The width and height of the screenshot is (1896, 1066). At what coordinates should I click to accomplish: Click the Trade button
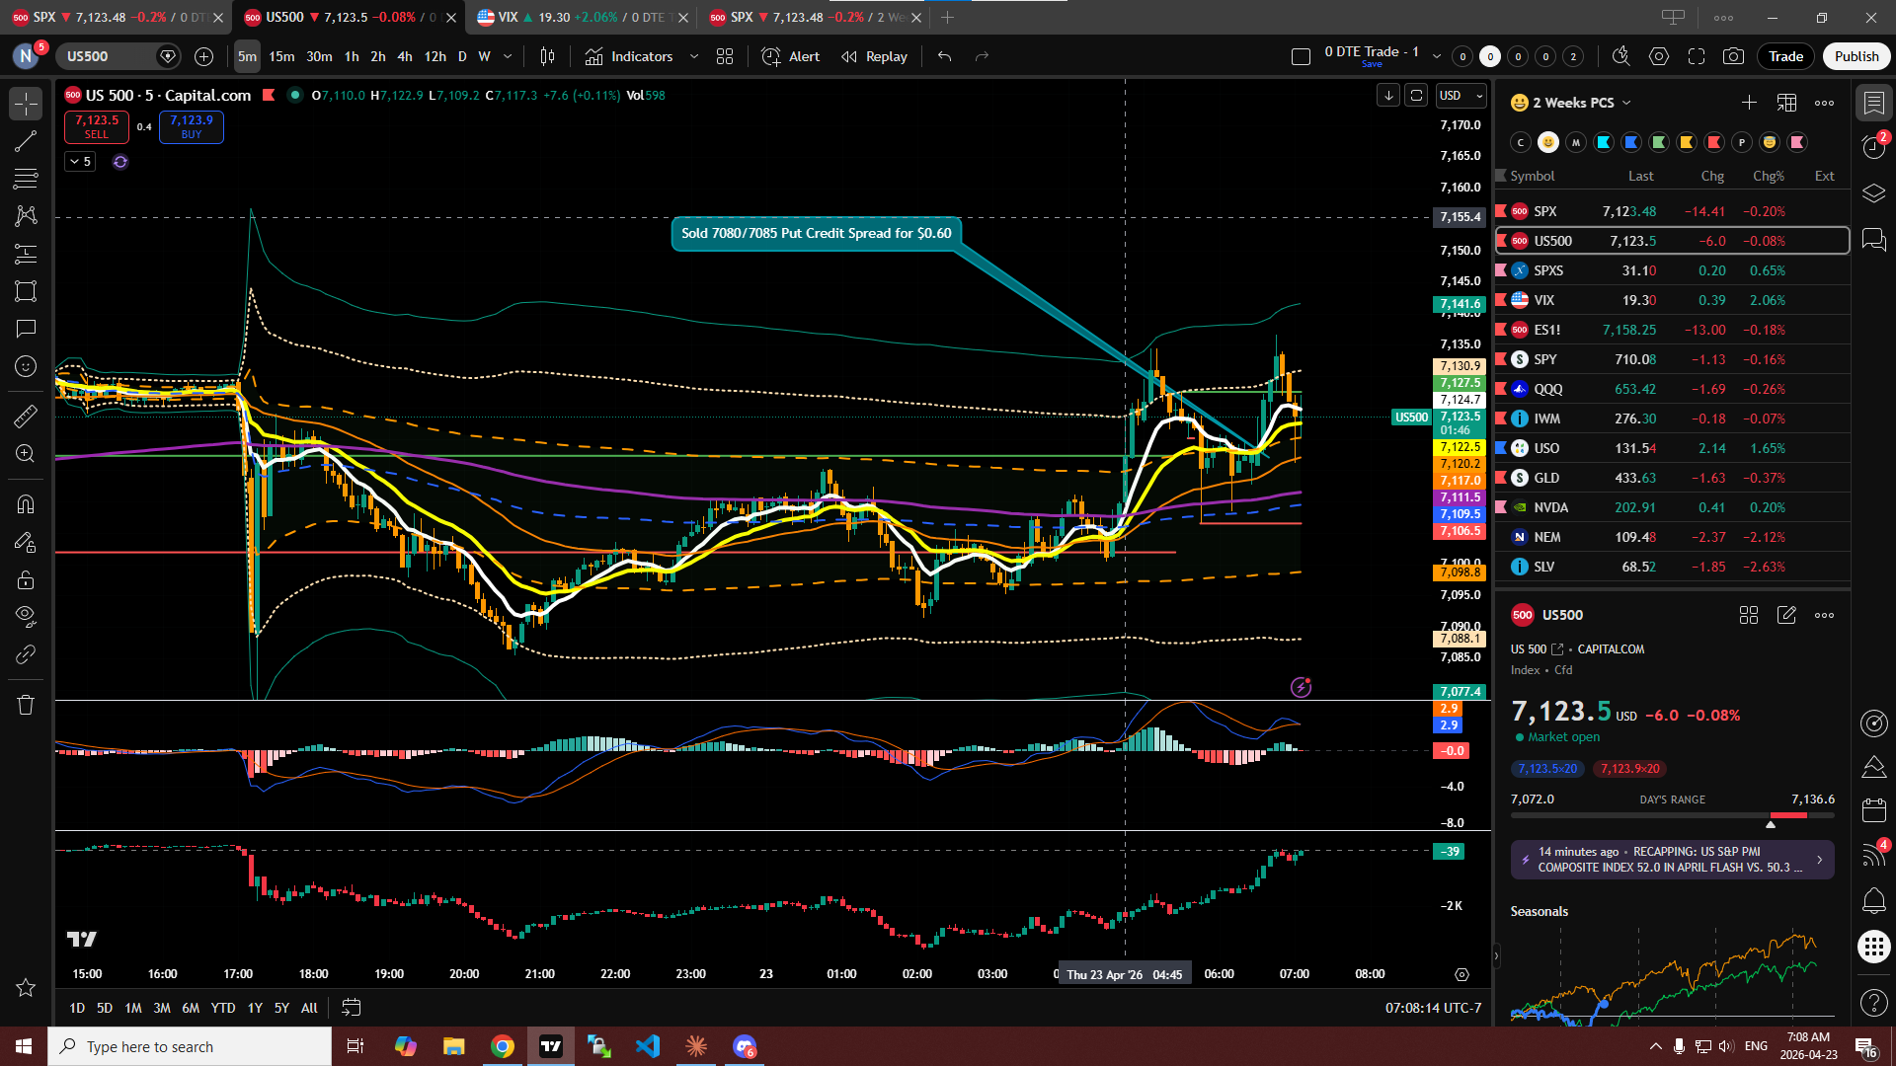[1784, 56]
